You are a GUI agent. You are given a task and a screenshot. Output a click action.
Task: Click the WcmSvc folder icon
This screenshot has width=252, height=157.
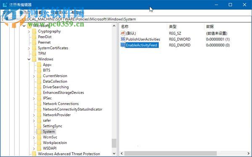click(39, 137)
